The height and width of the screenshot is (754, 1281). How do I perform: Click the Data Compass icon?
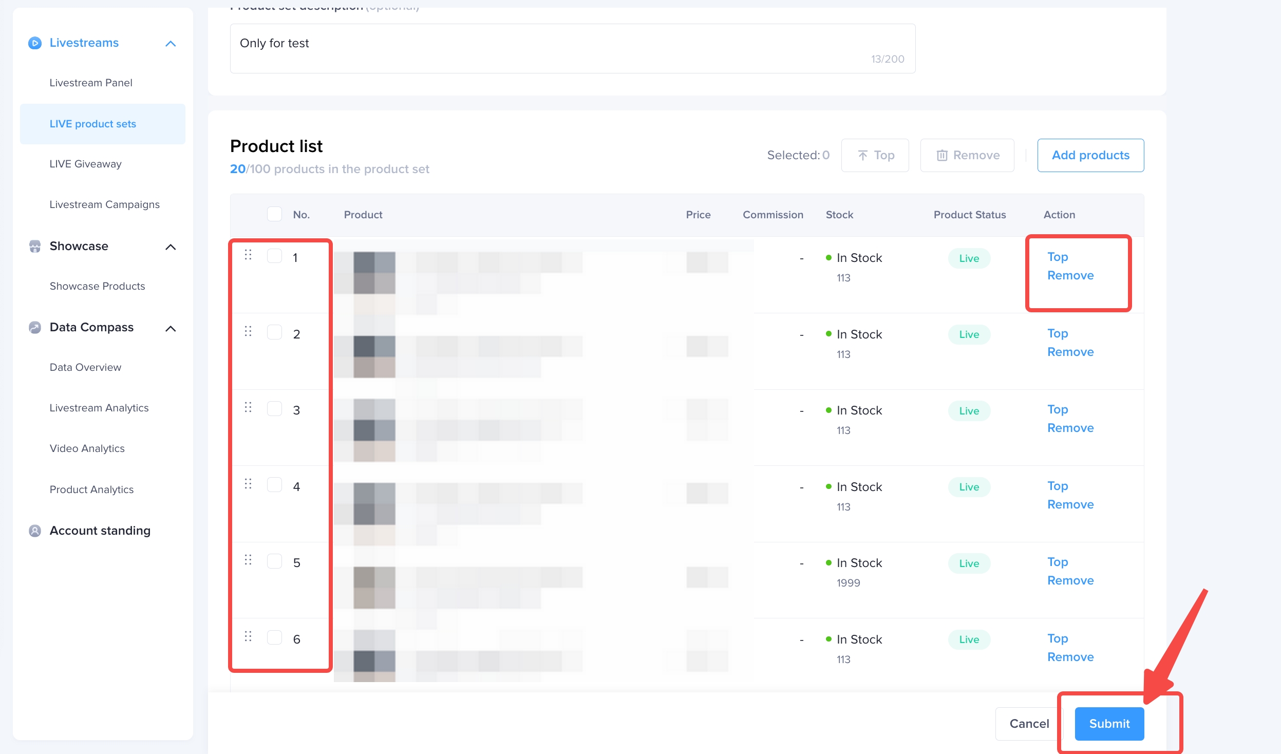[x=34, y=328]
